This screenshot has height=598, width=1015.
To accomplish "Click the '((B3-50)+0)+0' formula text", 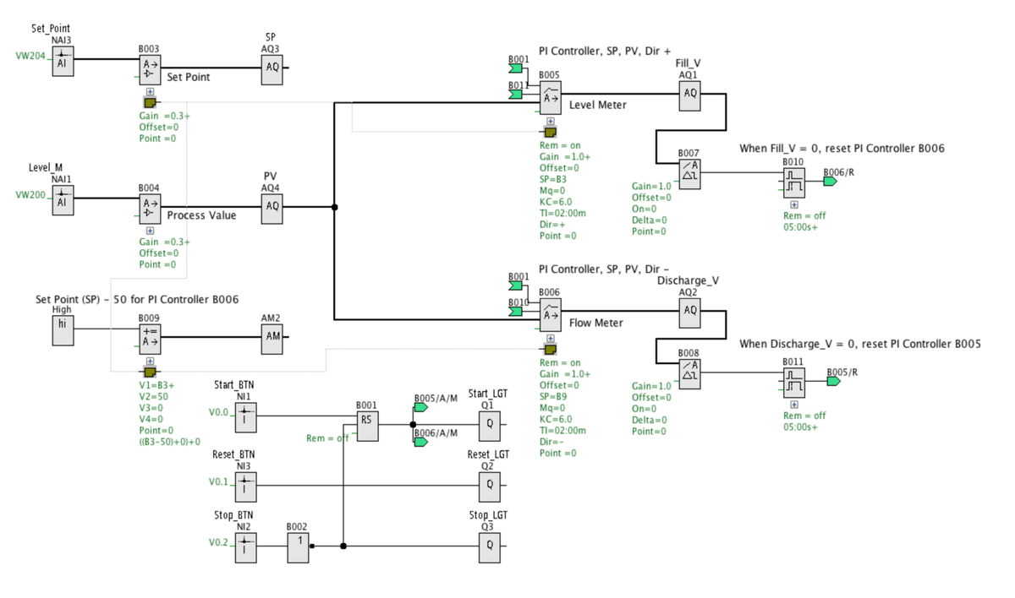I will coord(170,442).
